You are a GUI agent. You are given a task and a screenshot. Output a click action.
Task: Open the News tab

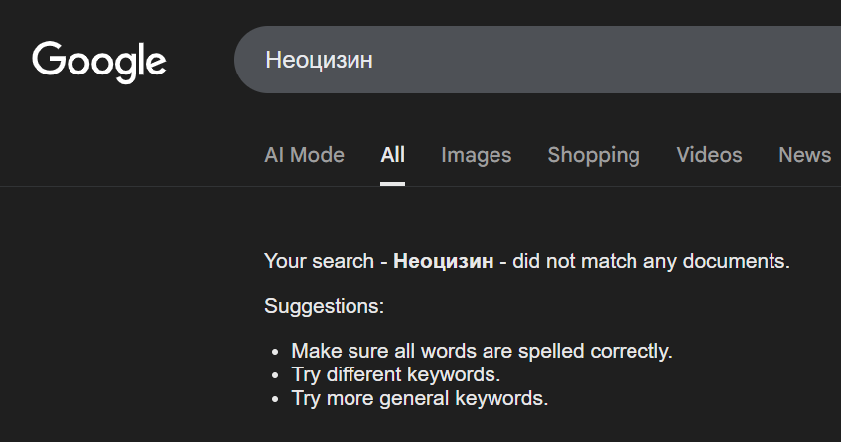point(804,155)
